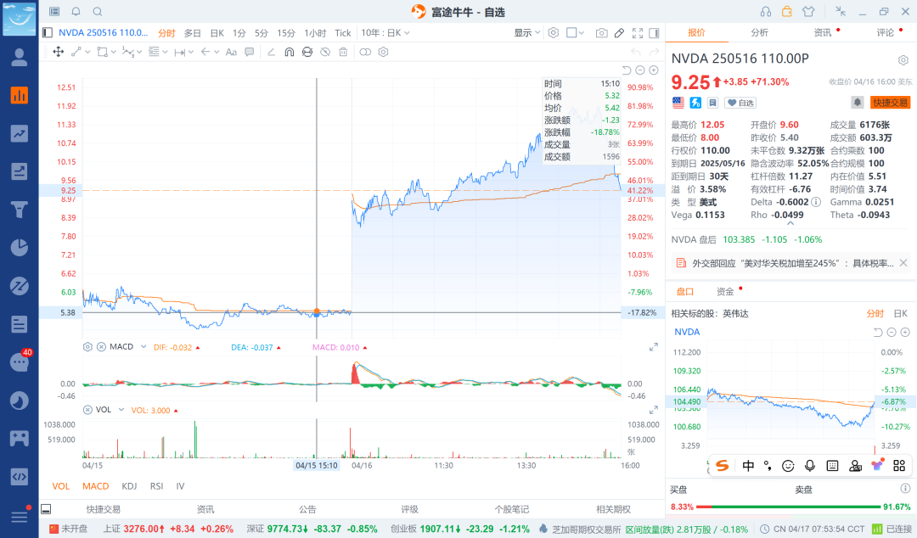Open customer service headphones icon
The image size is (917, 538).
pyautogui.click(x=766, y=12)
